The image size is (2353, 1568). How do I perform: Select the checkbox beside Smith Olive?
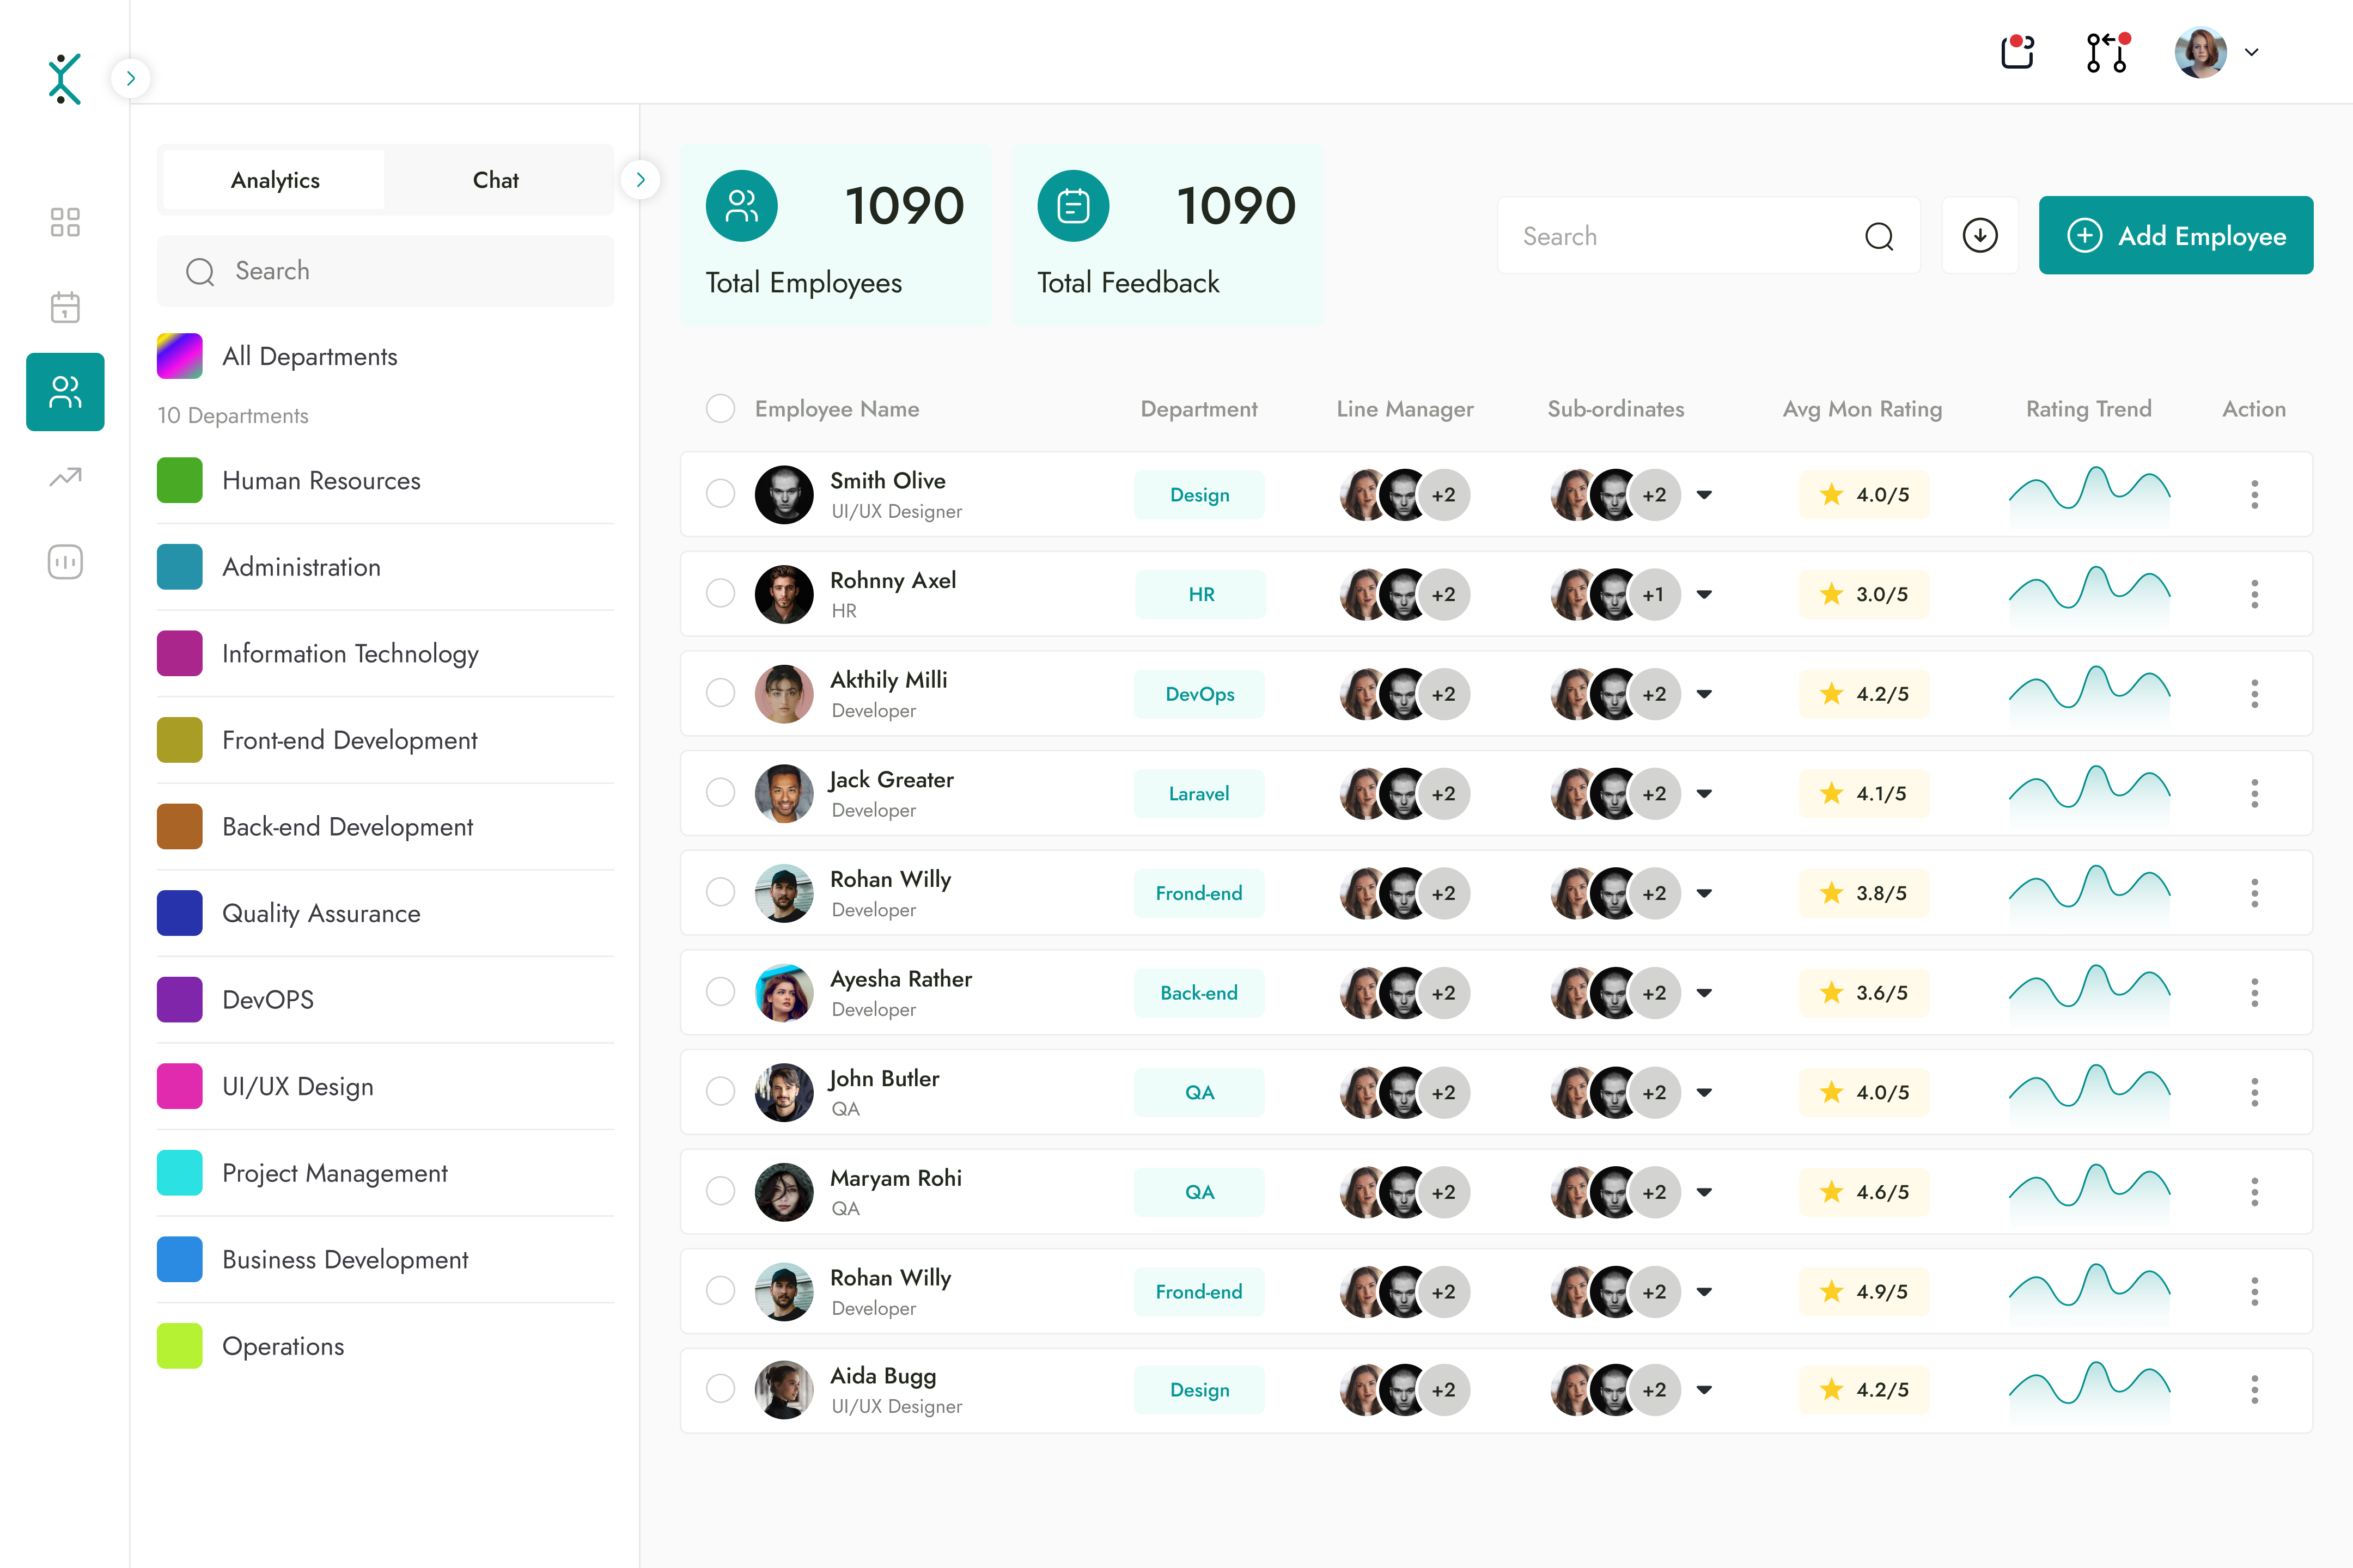tap(720, 493)
